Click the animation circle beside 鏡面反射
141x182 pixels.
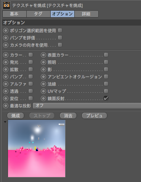(x=43, y=98)
